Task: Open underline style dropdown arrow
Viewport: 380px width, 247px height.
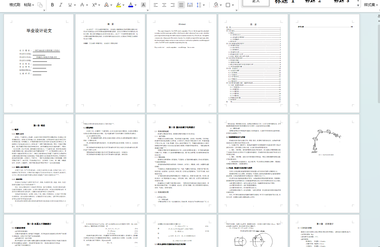Action: (x=75, y=5)
